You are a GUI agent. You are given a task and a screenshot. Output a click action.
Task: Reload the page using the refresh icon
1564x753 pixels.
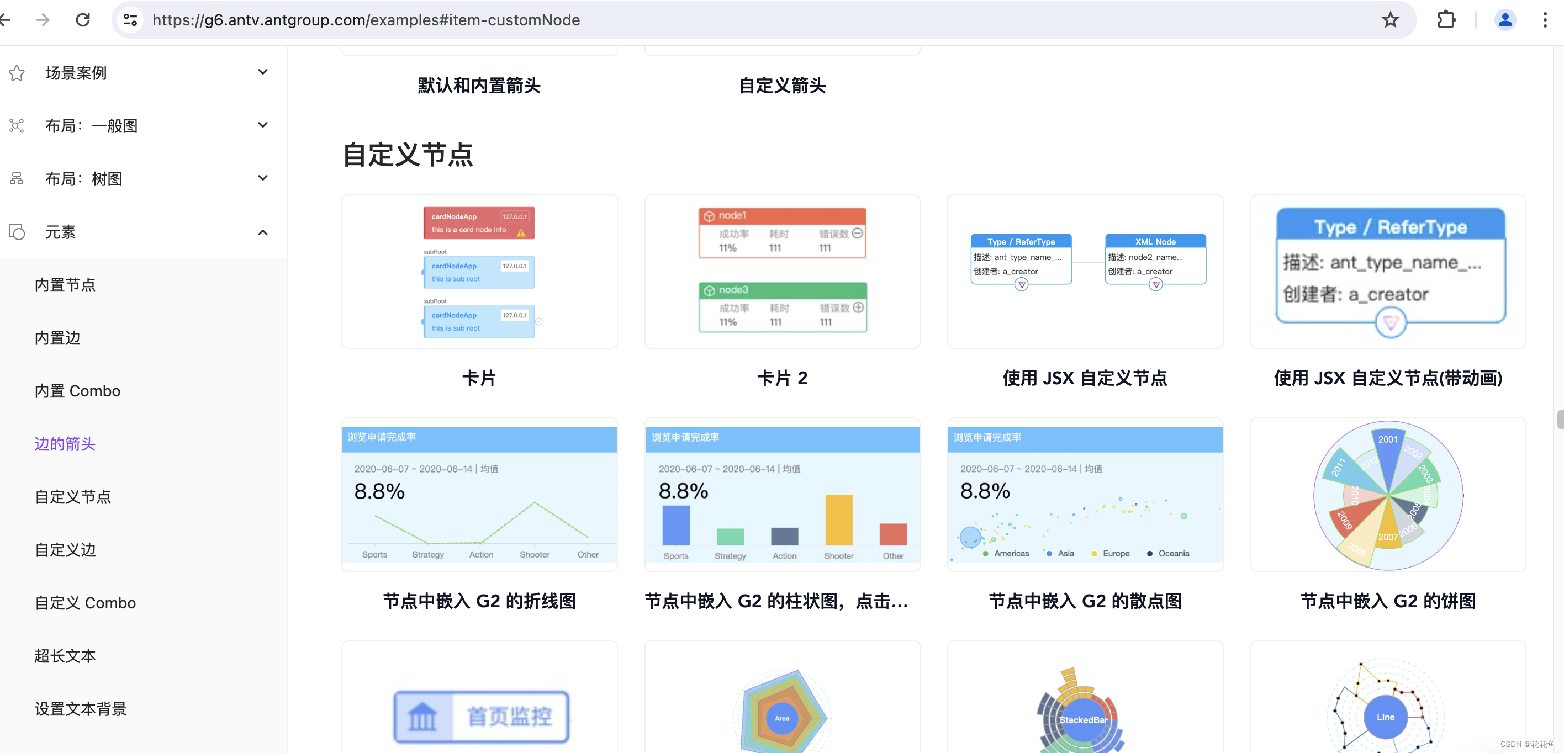83,19
